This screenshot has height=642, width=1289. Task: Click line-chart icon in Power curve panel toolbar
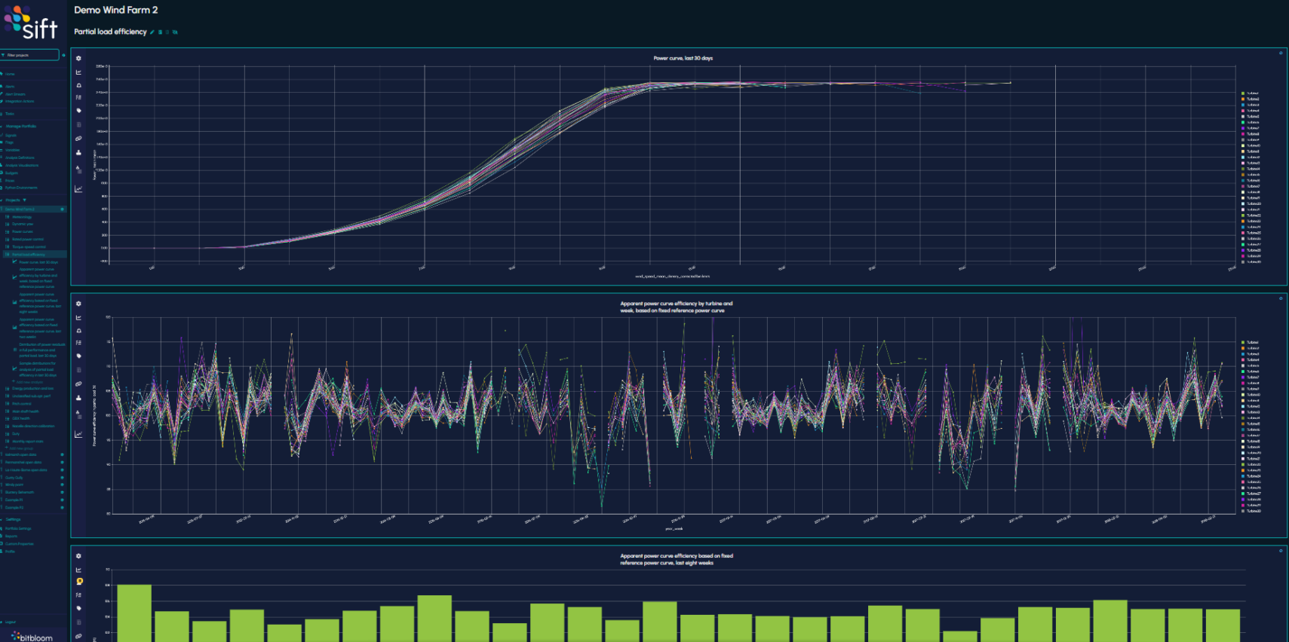[78, 72]
